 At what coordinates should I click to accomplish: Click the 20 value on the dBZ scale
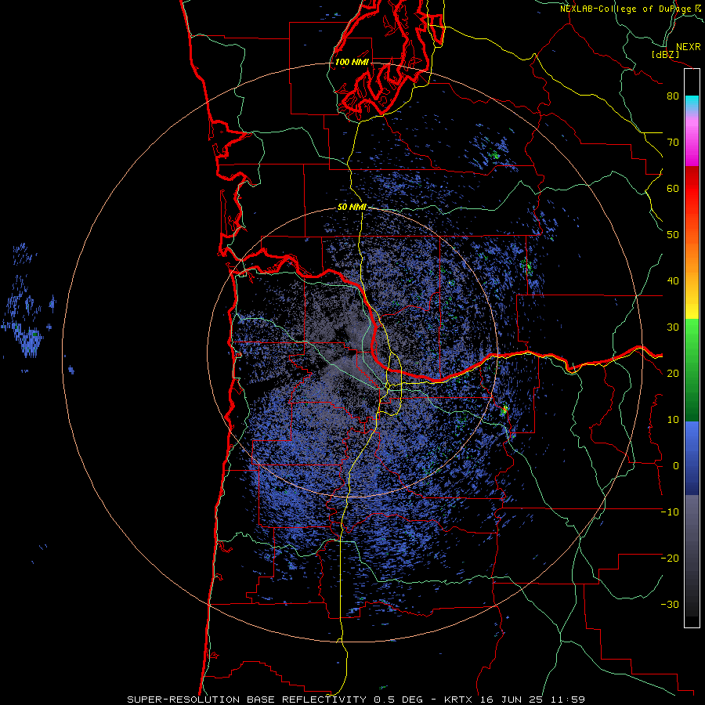pyautogui.click(x=673, y=373)
